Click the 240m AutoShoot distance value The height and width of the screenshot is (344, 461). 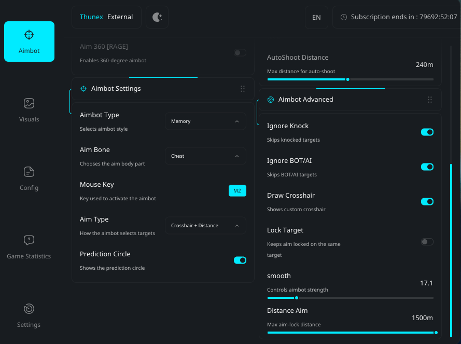(x=425, y=65)
